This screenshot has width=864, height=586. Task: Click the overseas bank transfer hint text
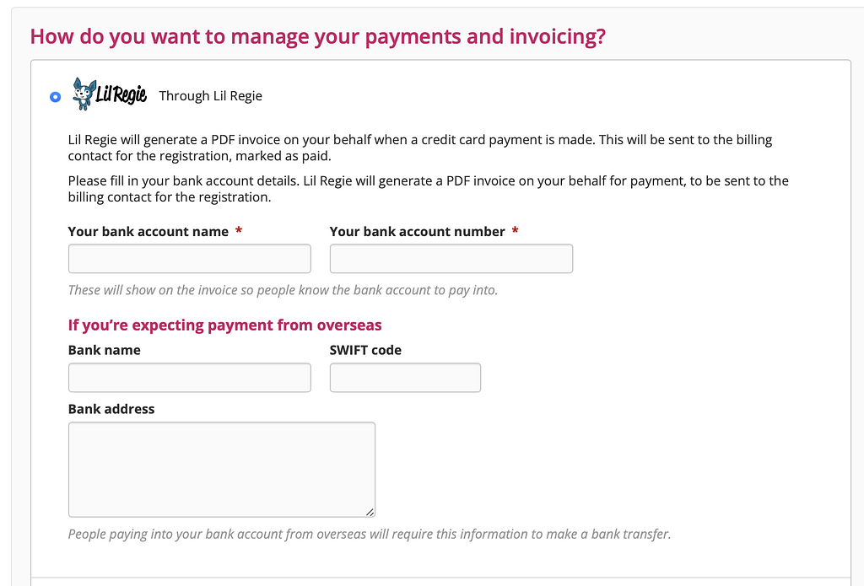[x=370, y=535]
